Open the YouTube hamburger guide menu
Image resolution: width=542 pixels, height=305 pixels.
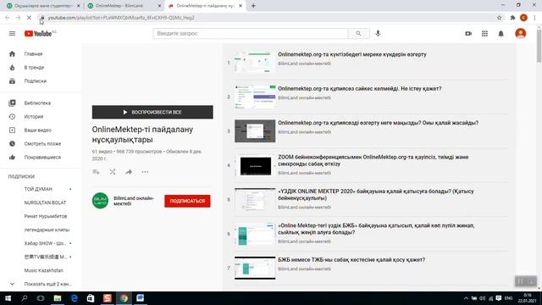12,34
